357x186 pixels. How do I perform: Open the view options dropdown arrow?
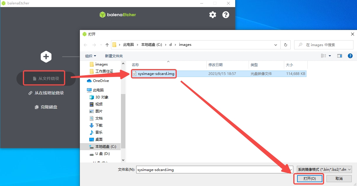pyautogui.click(x=330, y=56)
